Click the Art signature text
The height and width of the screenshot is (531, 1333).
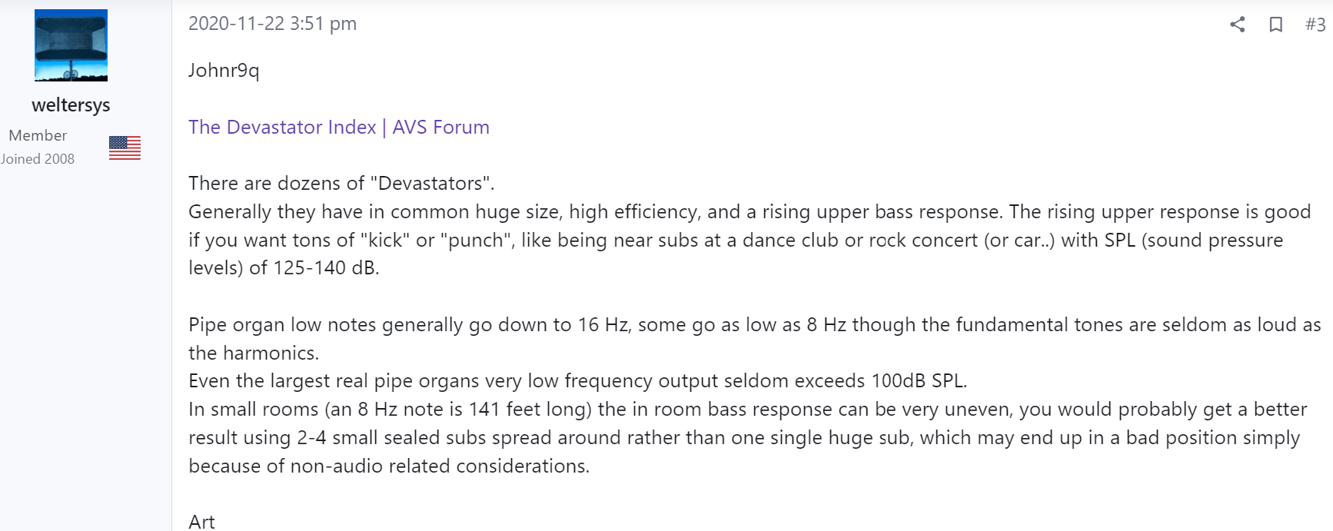(x=201, y=522)
